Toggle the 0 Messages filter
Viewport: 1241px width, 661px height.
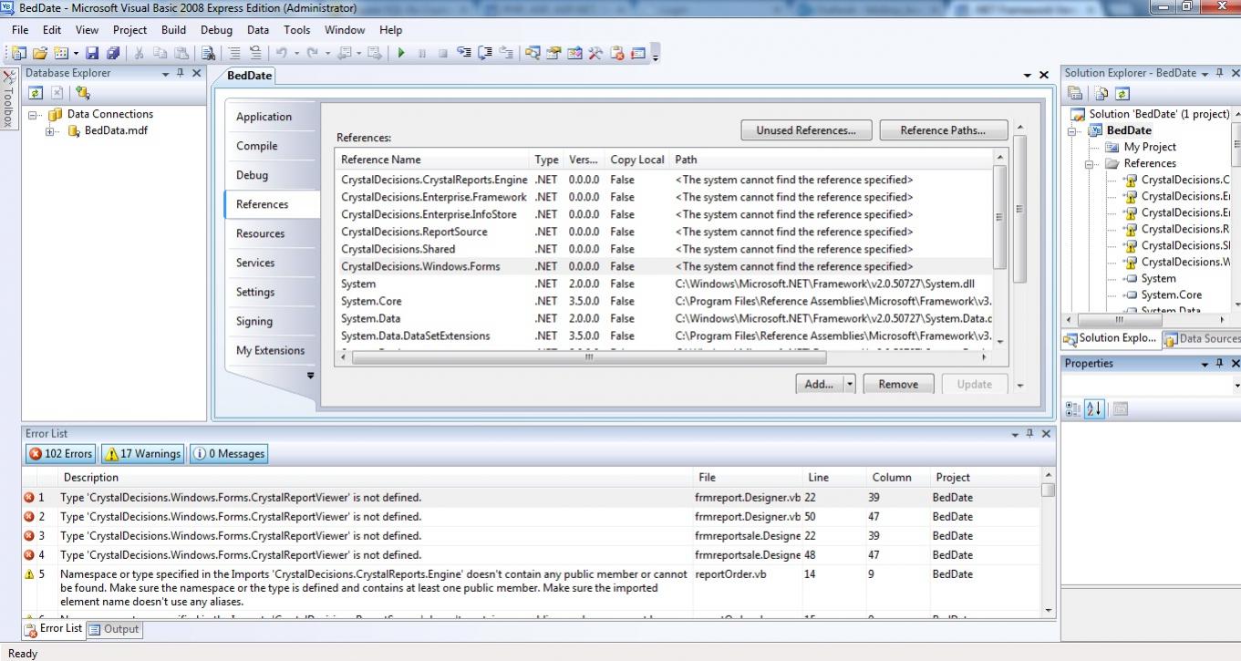[x=229, y=453]
